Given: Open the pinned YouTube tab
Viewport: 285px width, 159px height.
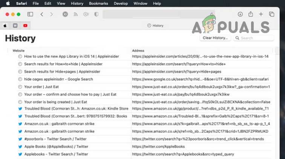Looking at the screenshot, I should click(x=25, y=26).
